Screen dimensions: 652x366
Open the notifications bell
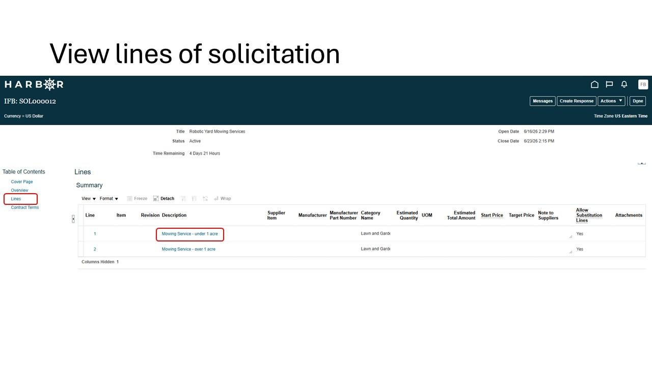coord(624,84)
